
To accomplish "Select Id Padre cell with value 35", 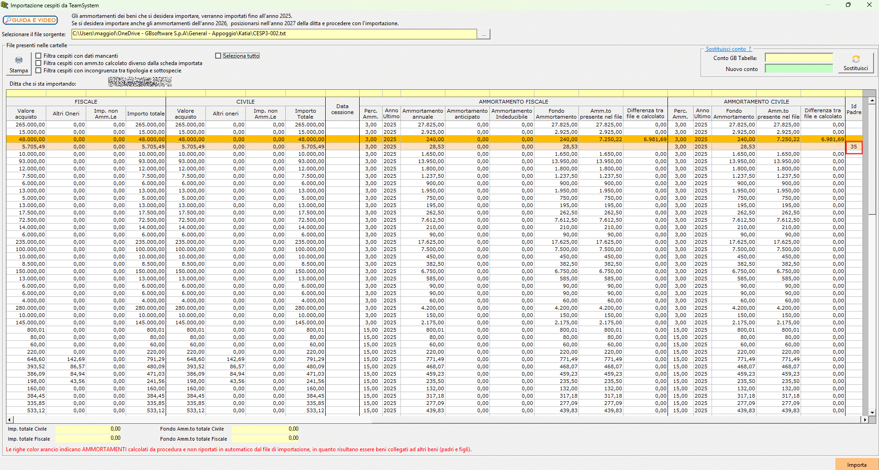I will click(854, 147).
